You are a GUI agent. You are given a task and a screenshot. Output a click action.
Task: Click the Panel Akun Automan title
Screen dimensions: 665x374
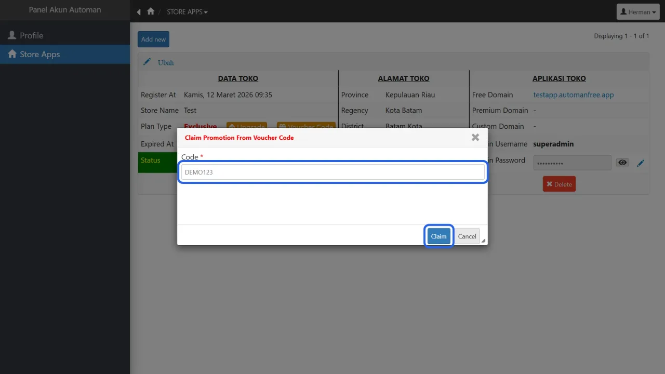point(65,10)
